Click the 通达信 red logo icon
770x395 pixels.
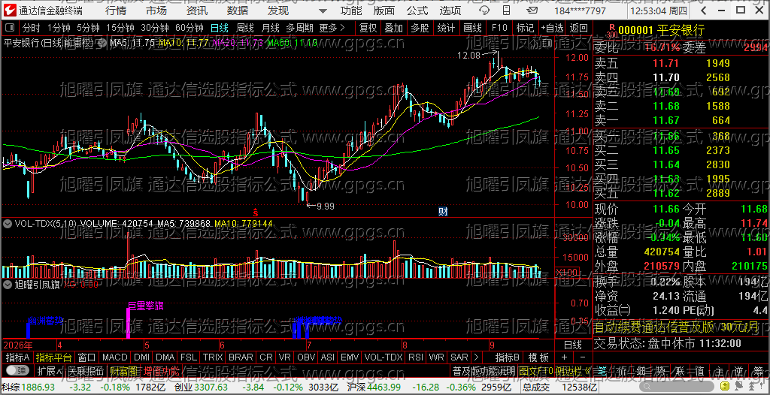[9, 11]
